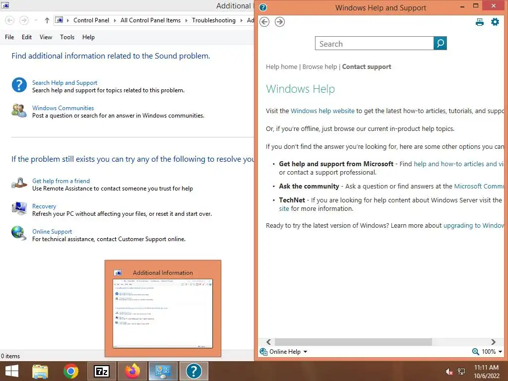This screenshot has height=381, width=508.
Task: Click the Control Panel forward arrow
Action: pyautogui.click(x=24, y=20)
